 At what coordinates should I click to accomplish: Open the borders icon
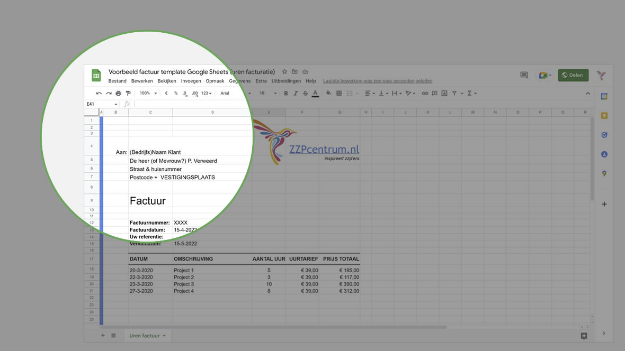(339, 93)
